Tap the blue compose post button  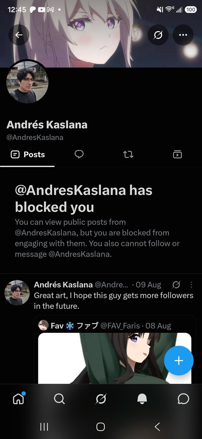pyautogui.click(x=179, y=361)
